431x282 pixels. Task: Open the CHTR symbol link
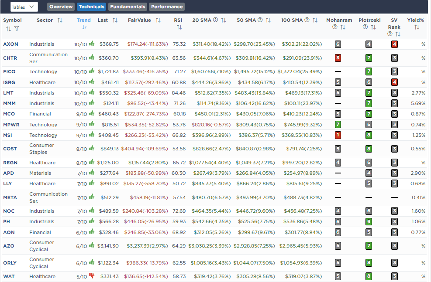(10, 58)
